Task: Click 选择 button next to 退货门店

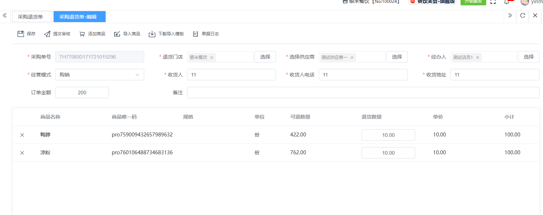Action: (265, 57)
